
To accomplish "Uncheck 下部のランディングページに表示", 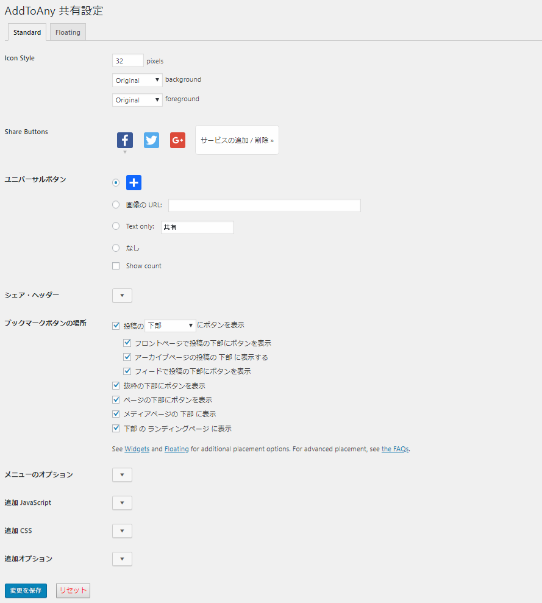I will [x=116, y=428].
